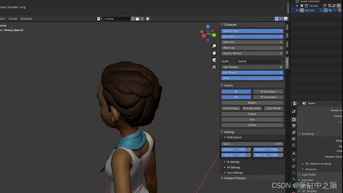This screenshot has height=193, width=343.
Task: Enable the Clothes layer button
Action: pyautogui.click(x=252, y=125)
